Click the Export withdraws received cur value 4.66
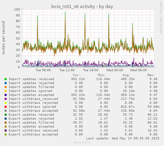164x146 pixels. coord(79,131)
